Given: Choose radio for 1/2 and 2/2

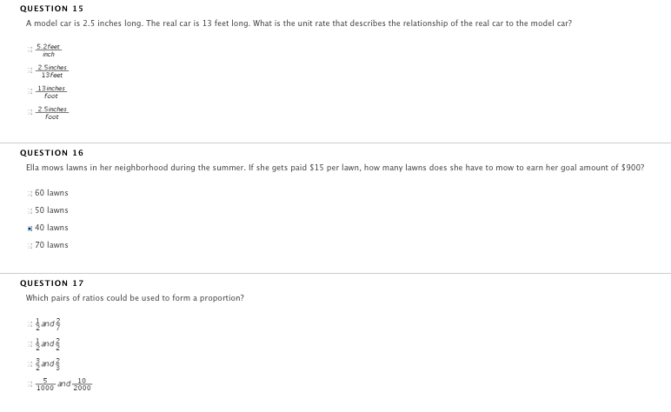Looking at the screenshot, I should (x=30, y=344).
